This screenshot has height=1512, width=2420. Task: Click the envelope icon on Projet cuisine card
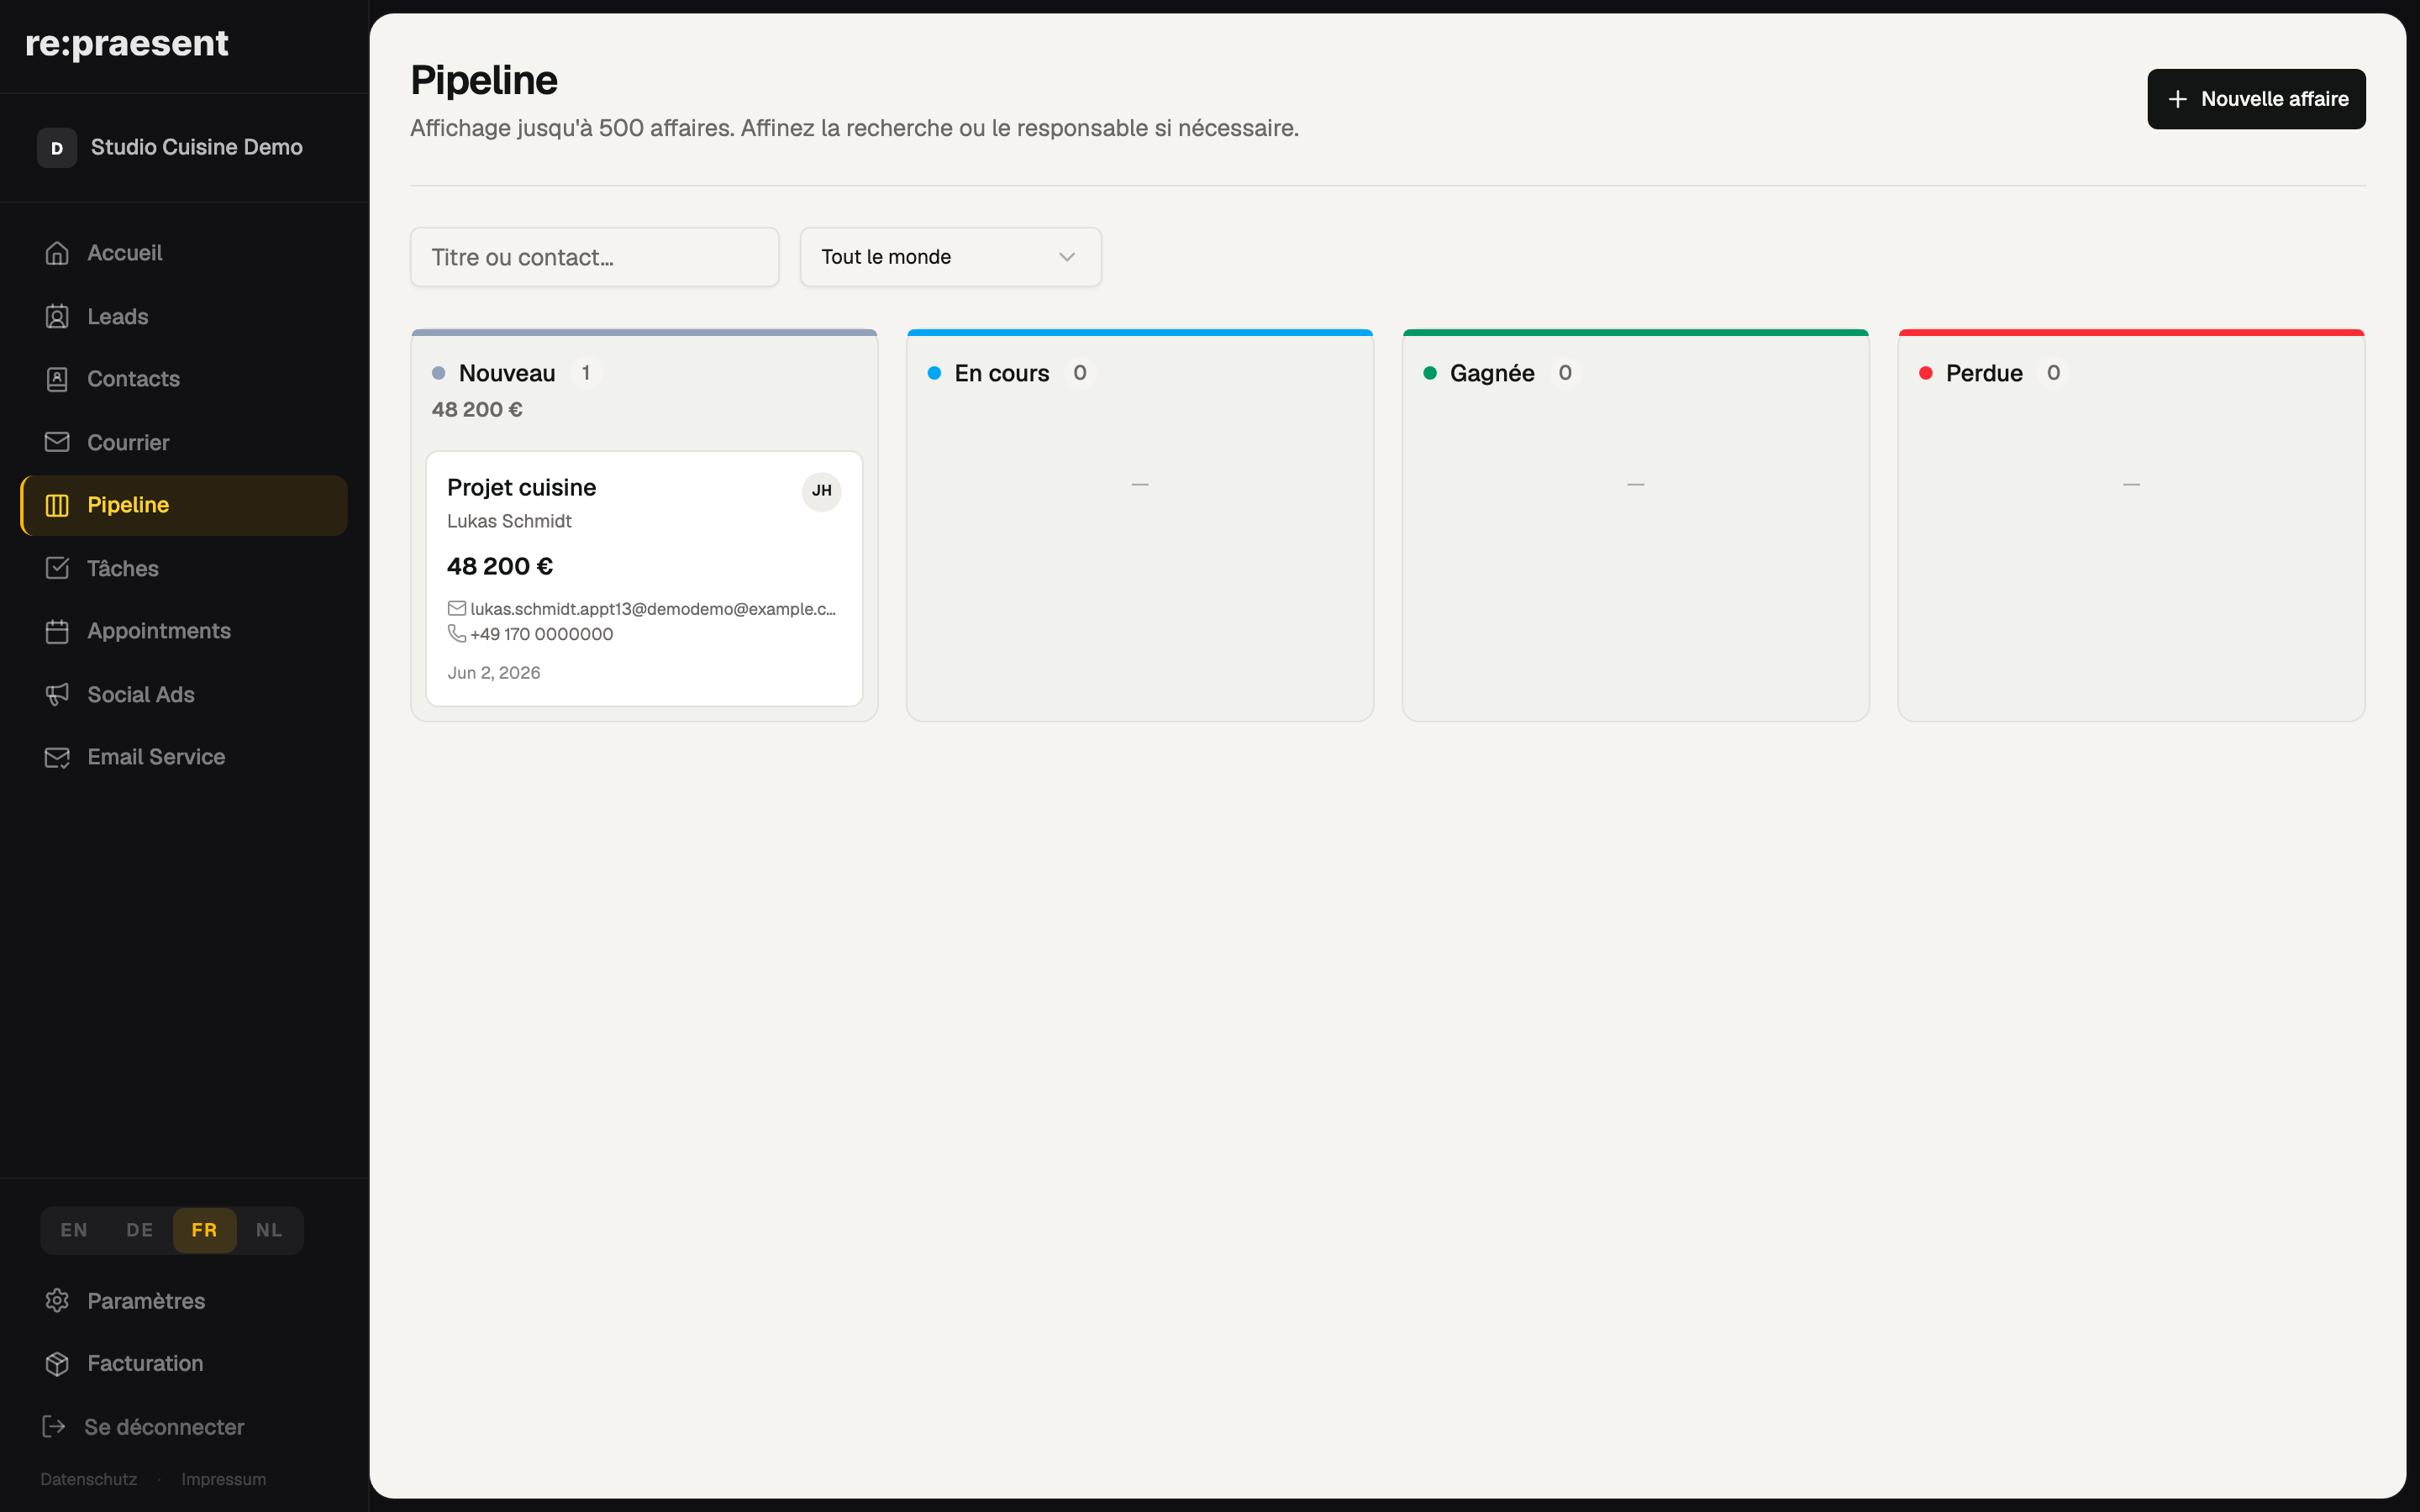pyautogui.click(x=457, y=608)
